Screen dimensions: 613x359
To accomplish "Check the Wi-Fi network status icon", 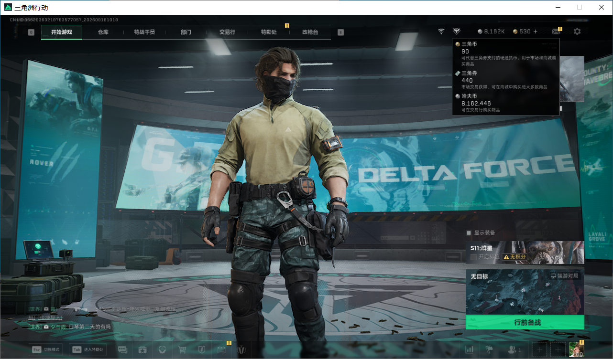I will coord(441,32).
